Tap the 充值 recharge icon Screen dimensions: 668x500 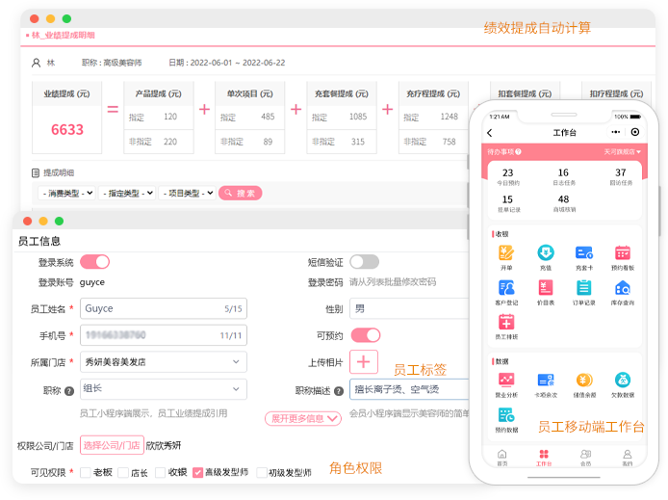546,253
